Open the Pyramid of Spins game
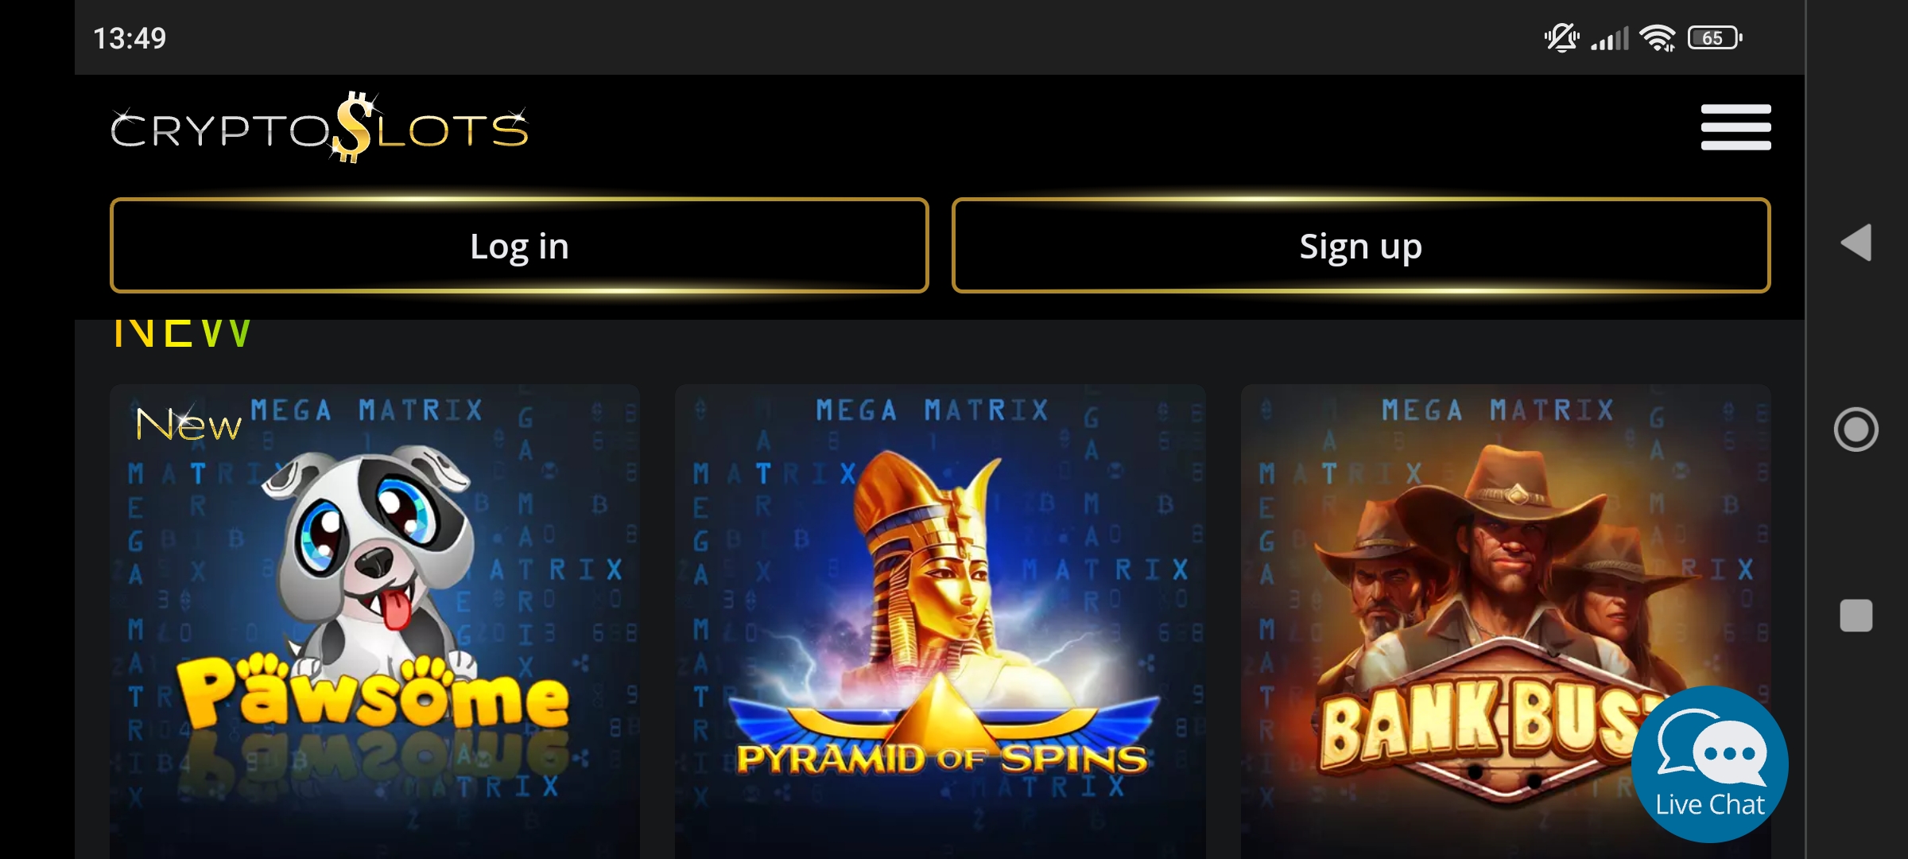This screenshot has height=859, width=1908. [940, 620]
